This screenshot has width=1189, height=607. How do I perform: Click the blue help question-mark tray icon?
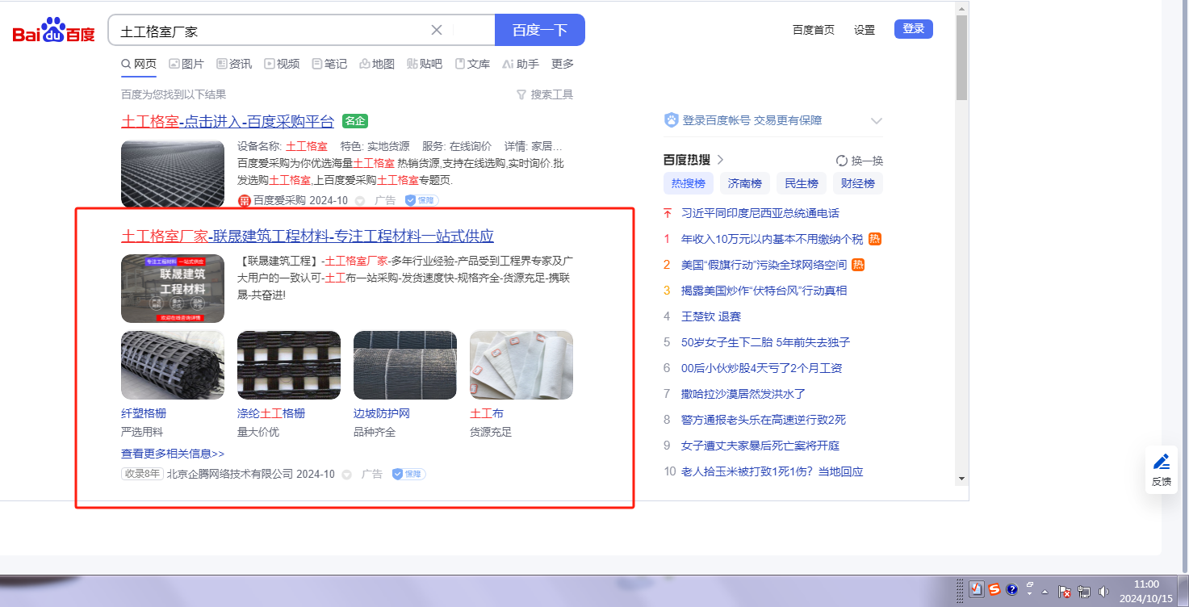tap(1012, 589)
